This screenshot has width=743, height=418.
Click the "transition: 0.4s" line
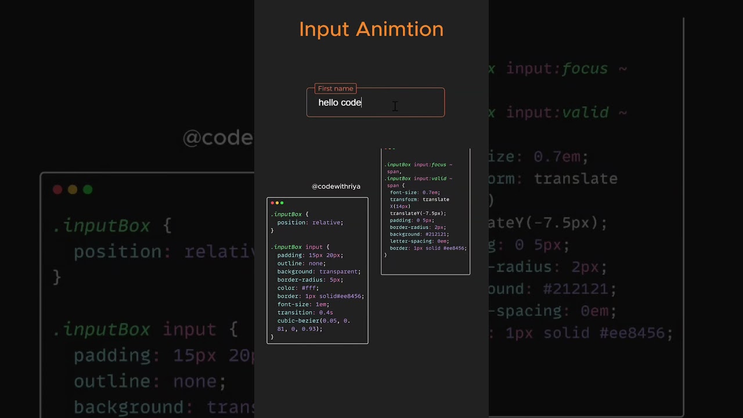pyautogui.click(x=305, y=312)
